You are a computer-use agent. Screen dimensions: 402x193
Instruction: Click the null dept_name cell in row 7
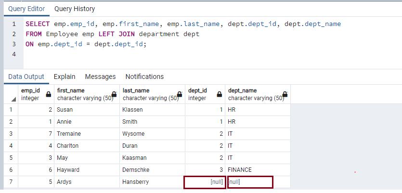(x=250, y=182)
